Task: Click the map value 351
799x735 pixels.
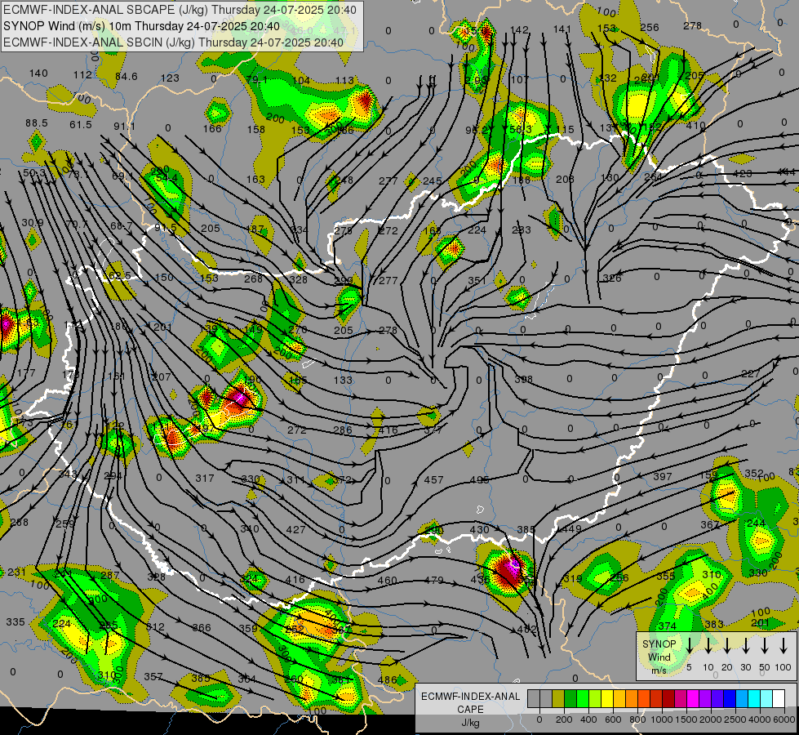Action: click(477, 281)
